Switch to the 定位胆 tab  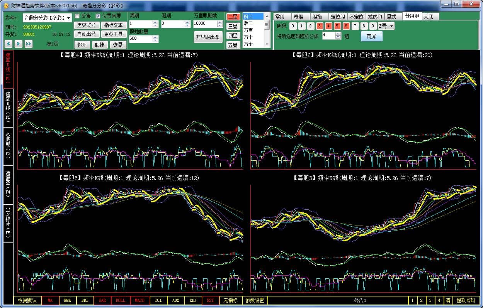[337, 17]
